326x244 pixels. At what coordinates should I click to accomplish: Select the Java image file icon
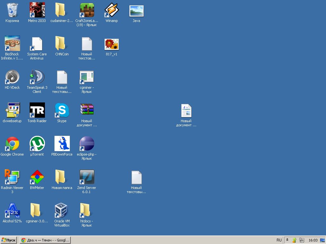tap(136, 11)
